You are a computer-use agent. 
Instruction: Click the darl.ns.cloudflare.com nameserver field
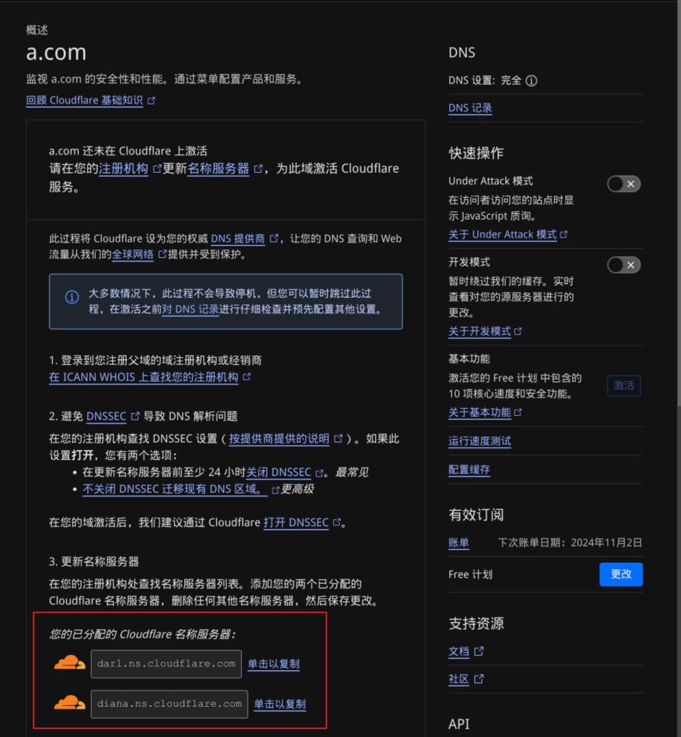click(166, 664)
